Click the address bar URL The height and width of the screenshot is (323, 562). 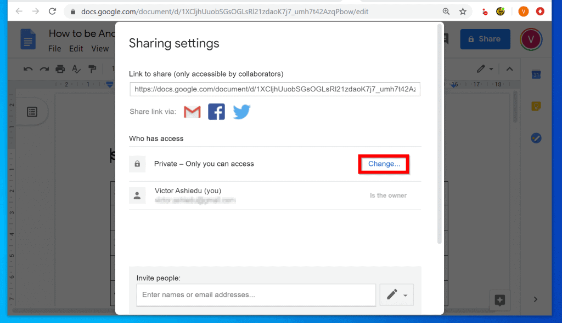pos(224,12)
